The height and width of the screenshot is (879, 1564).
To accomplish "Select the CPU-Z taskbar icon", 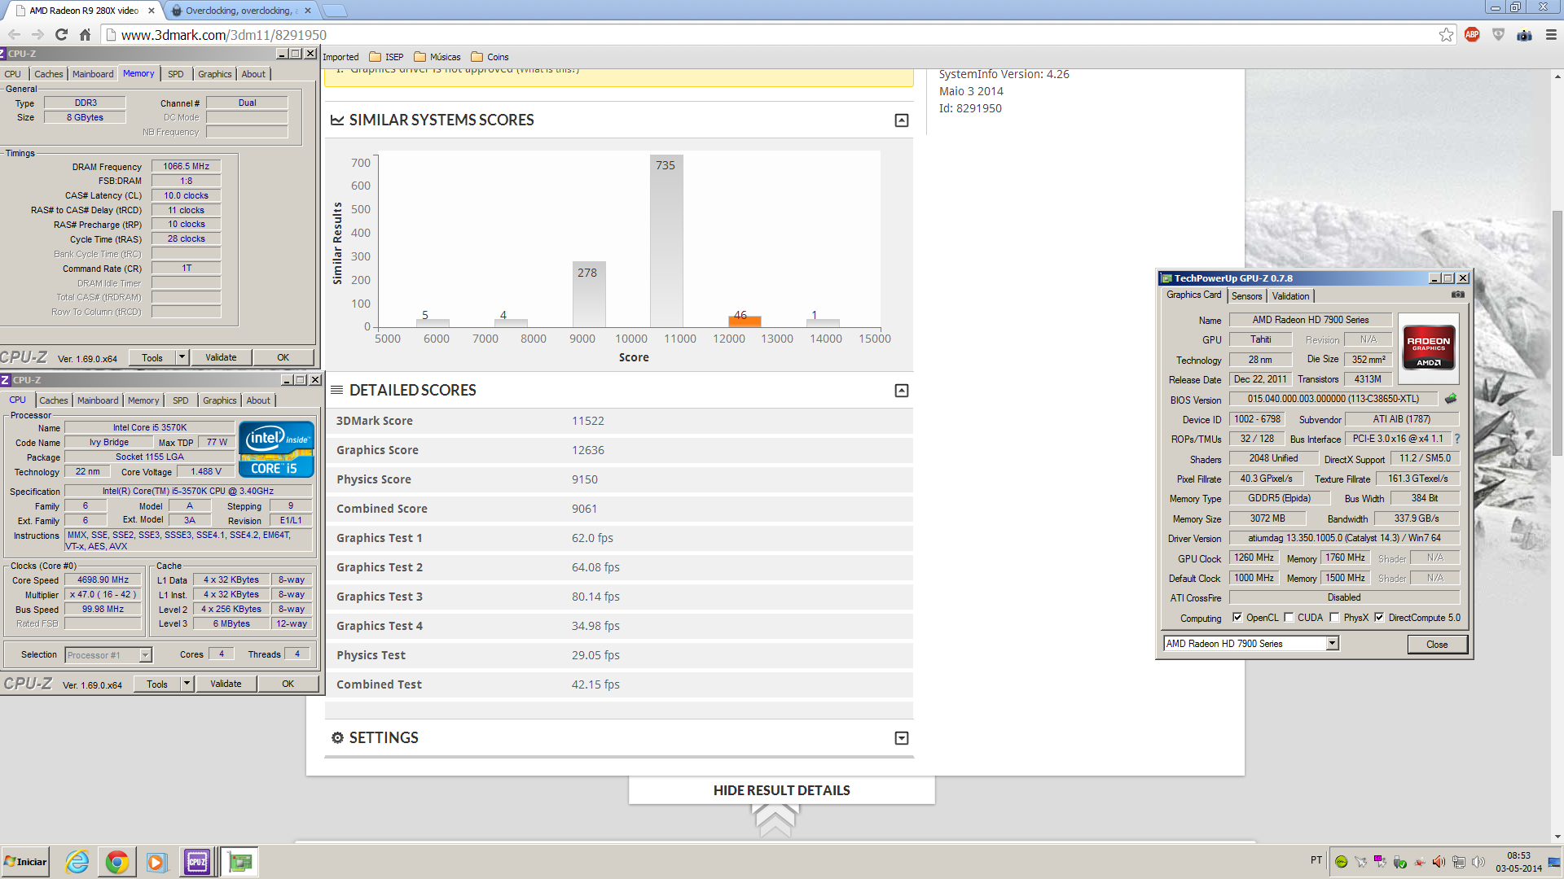I will (197, 862).
